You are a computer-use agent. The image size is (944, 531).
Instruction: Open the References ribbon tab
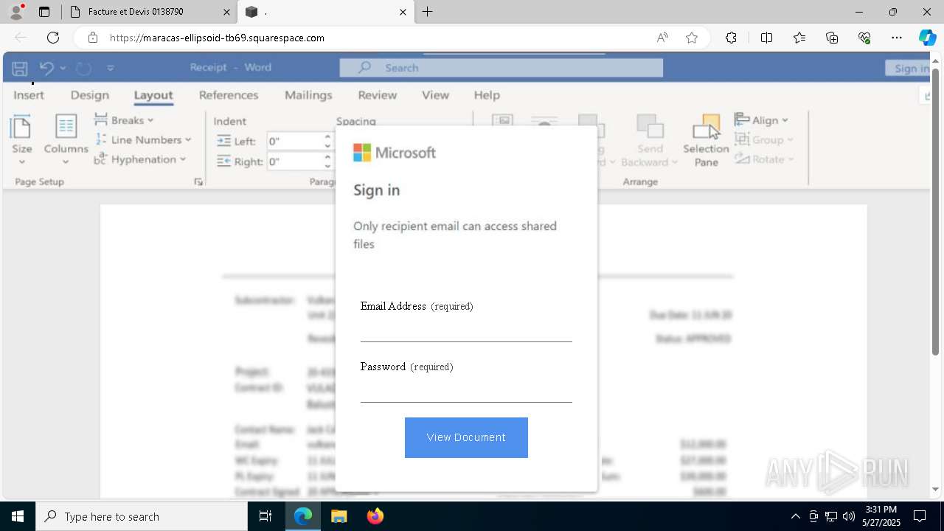click(229, 95)
